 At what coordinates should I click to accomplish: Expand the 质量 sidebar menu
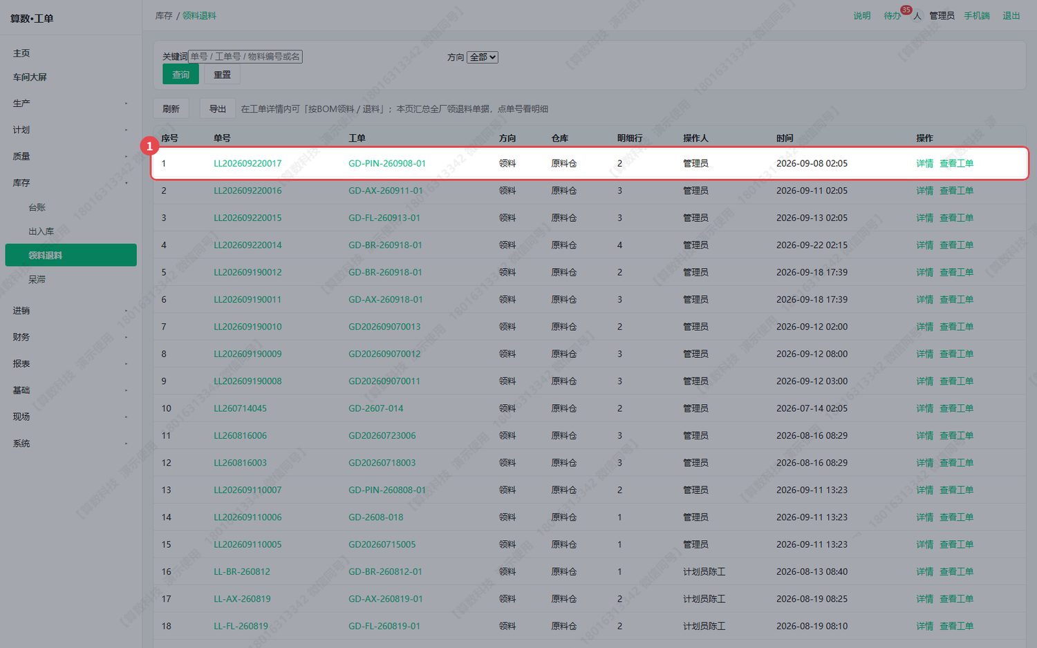point(71,157)
